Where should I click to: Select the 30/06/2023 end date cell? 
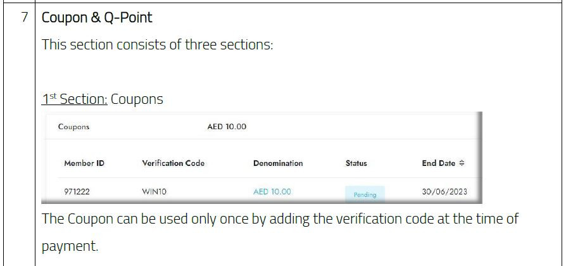point(444,192)
